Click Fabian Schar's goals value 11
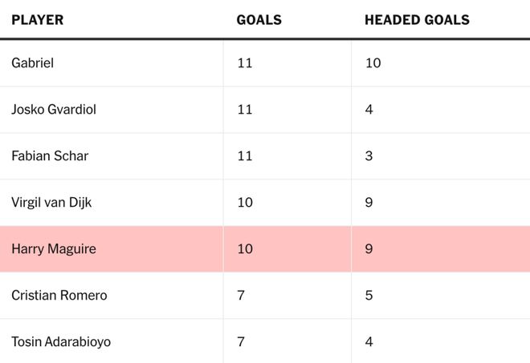The width and height of the screenshot is (530, 363). point(245,155)
